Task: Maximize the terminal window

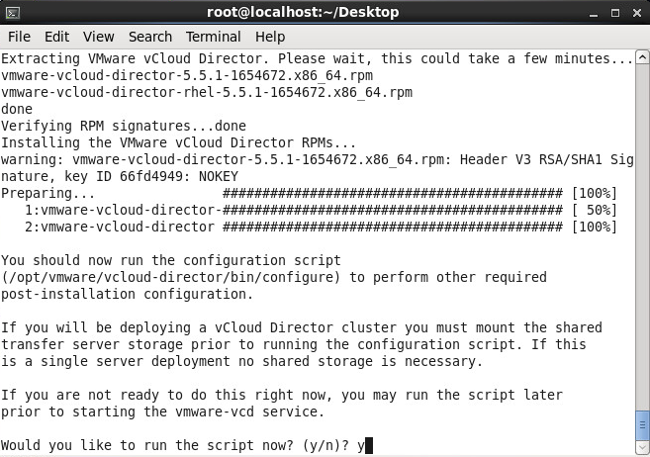Action: click(x=615, y=13)
